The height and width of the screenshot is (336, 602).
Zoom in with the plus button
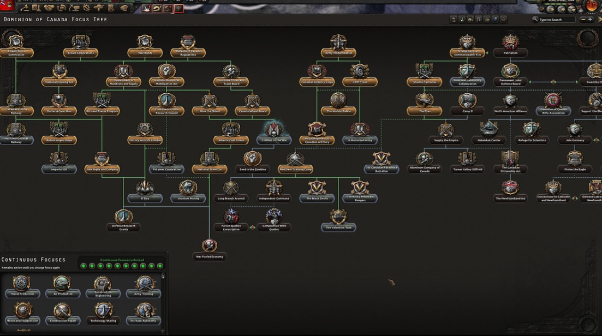point(590,19)
